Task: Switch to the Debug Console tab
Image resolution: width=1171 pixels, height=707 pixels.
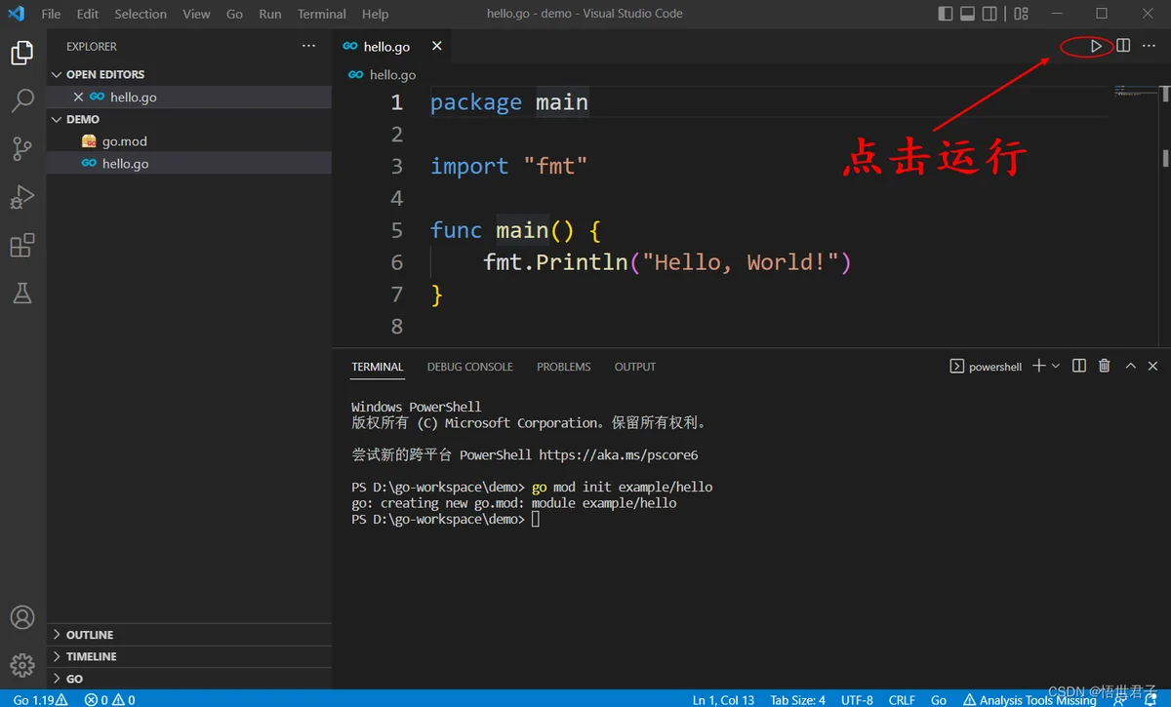Action: pyautogui.click(x=469, y=367)
